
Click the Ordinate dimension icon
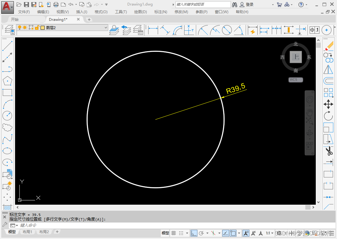[189, 30]
